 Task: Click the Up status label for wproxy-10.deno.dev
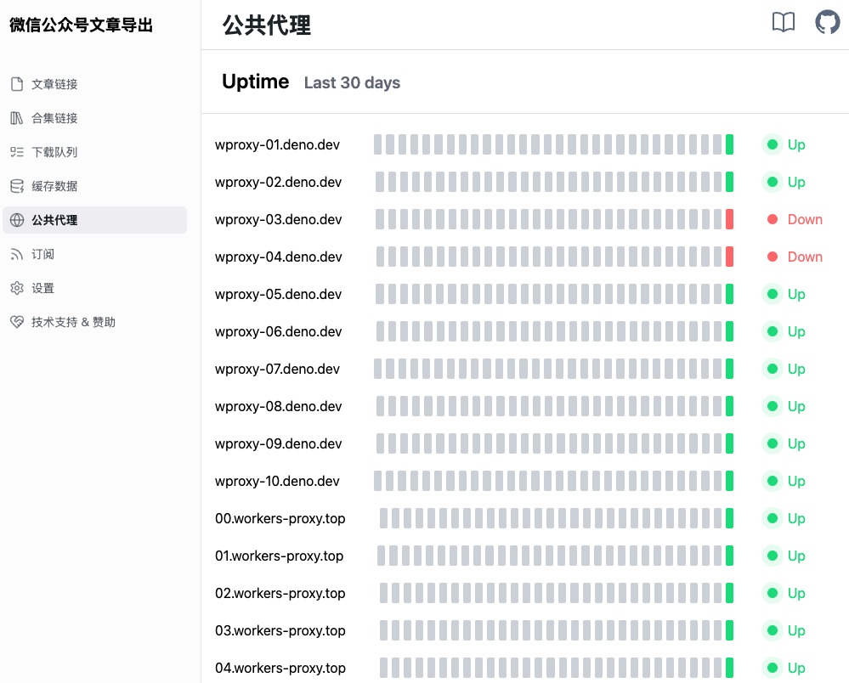[796, 481]
